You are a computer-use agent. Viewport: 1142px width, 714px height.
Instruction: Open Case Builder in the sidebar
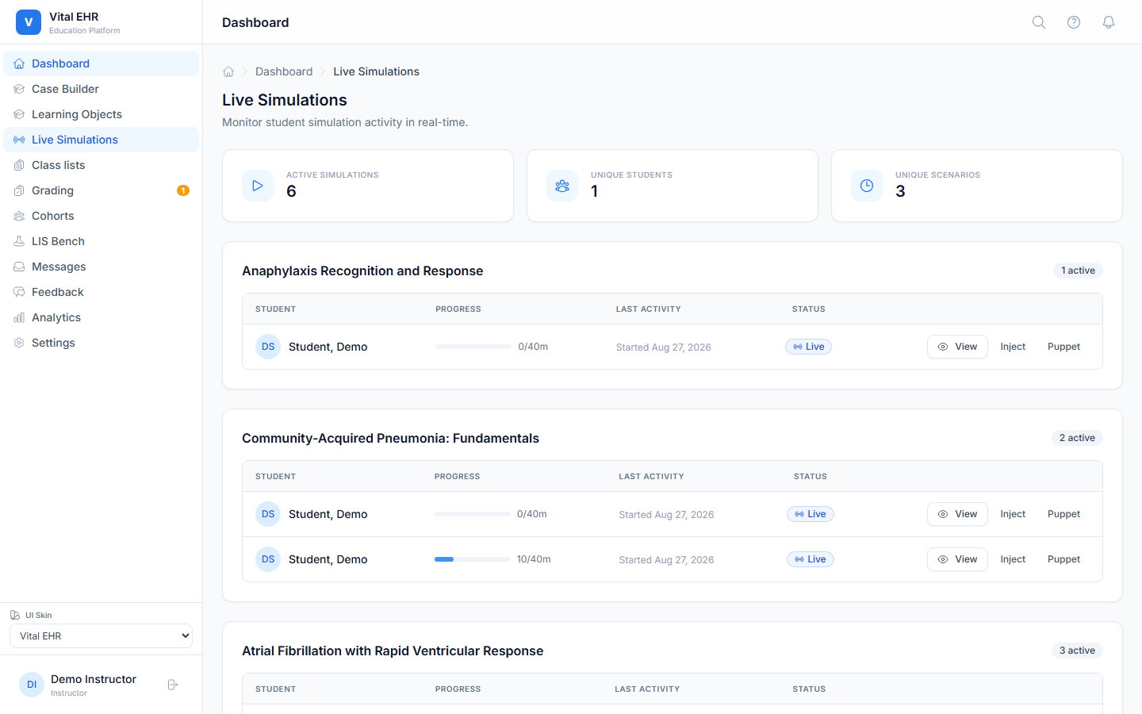[101, 89]
